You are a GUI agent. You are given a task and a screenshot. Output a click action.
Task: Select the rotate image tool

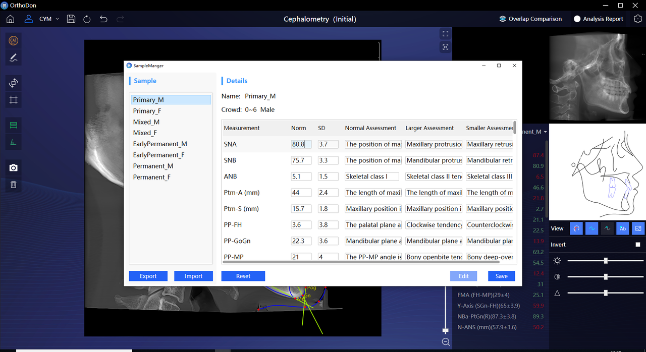point(14,83)
